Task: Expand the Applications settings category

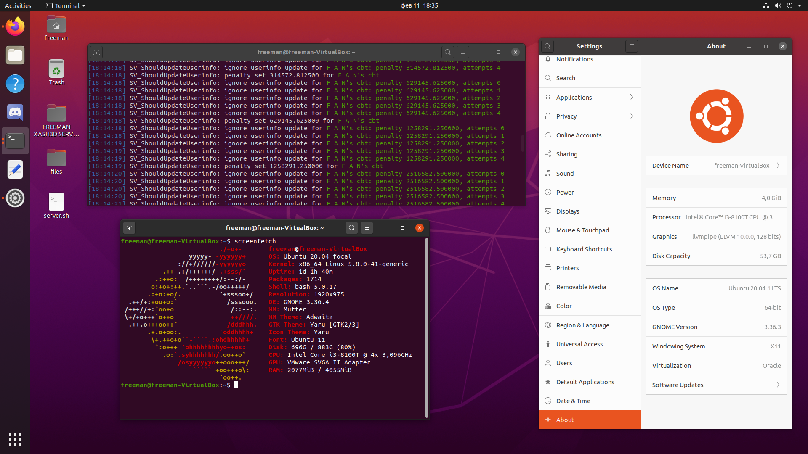Action: [x=590, y=97]
